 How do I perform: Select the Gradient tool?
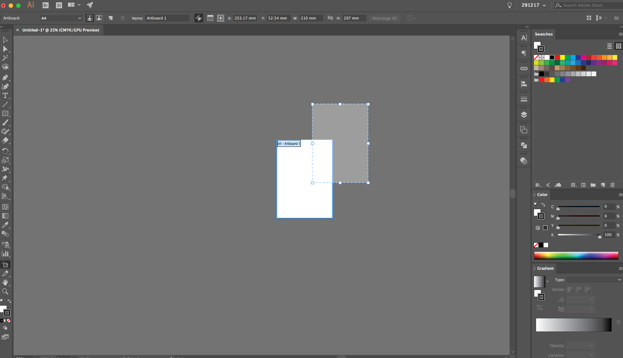5,216
